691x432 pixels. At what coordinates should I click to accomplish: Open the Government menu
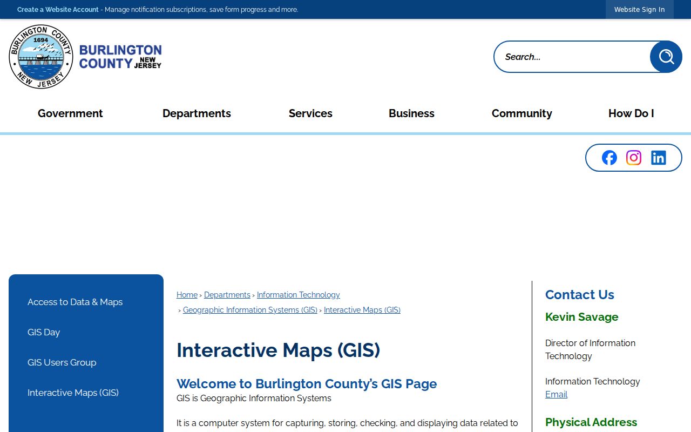click(70, 113)
